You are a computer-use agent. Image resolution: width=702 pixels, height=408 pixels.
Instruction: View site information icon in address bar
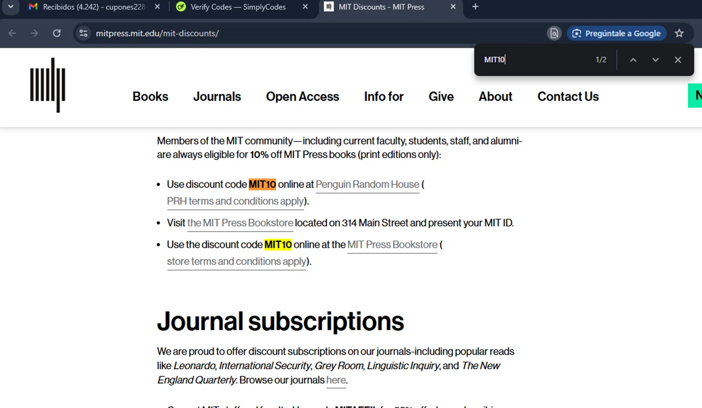pyautogui.click(x=83, y=33)
